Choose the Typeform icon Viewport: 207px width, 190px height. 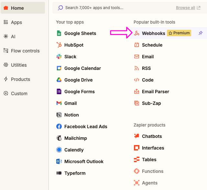pos(59,173)
